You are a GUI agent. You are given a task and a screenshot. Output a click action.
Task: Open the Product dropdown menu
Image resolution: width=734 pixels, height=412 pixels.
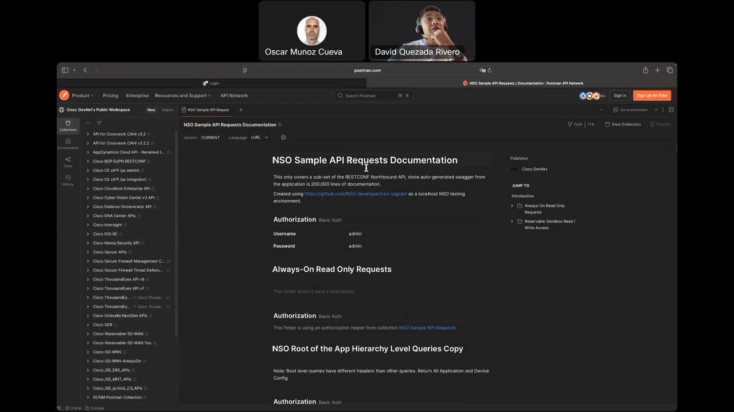point(83,96)
